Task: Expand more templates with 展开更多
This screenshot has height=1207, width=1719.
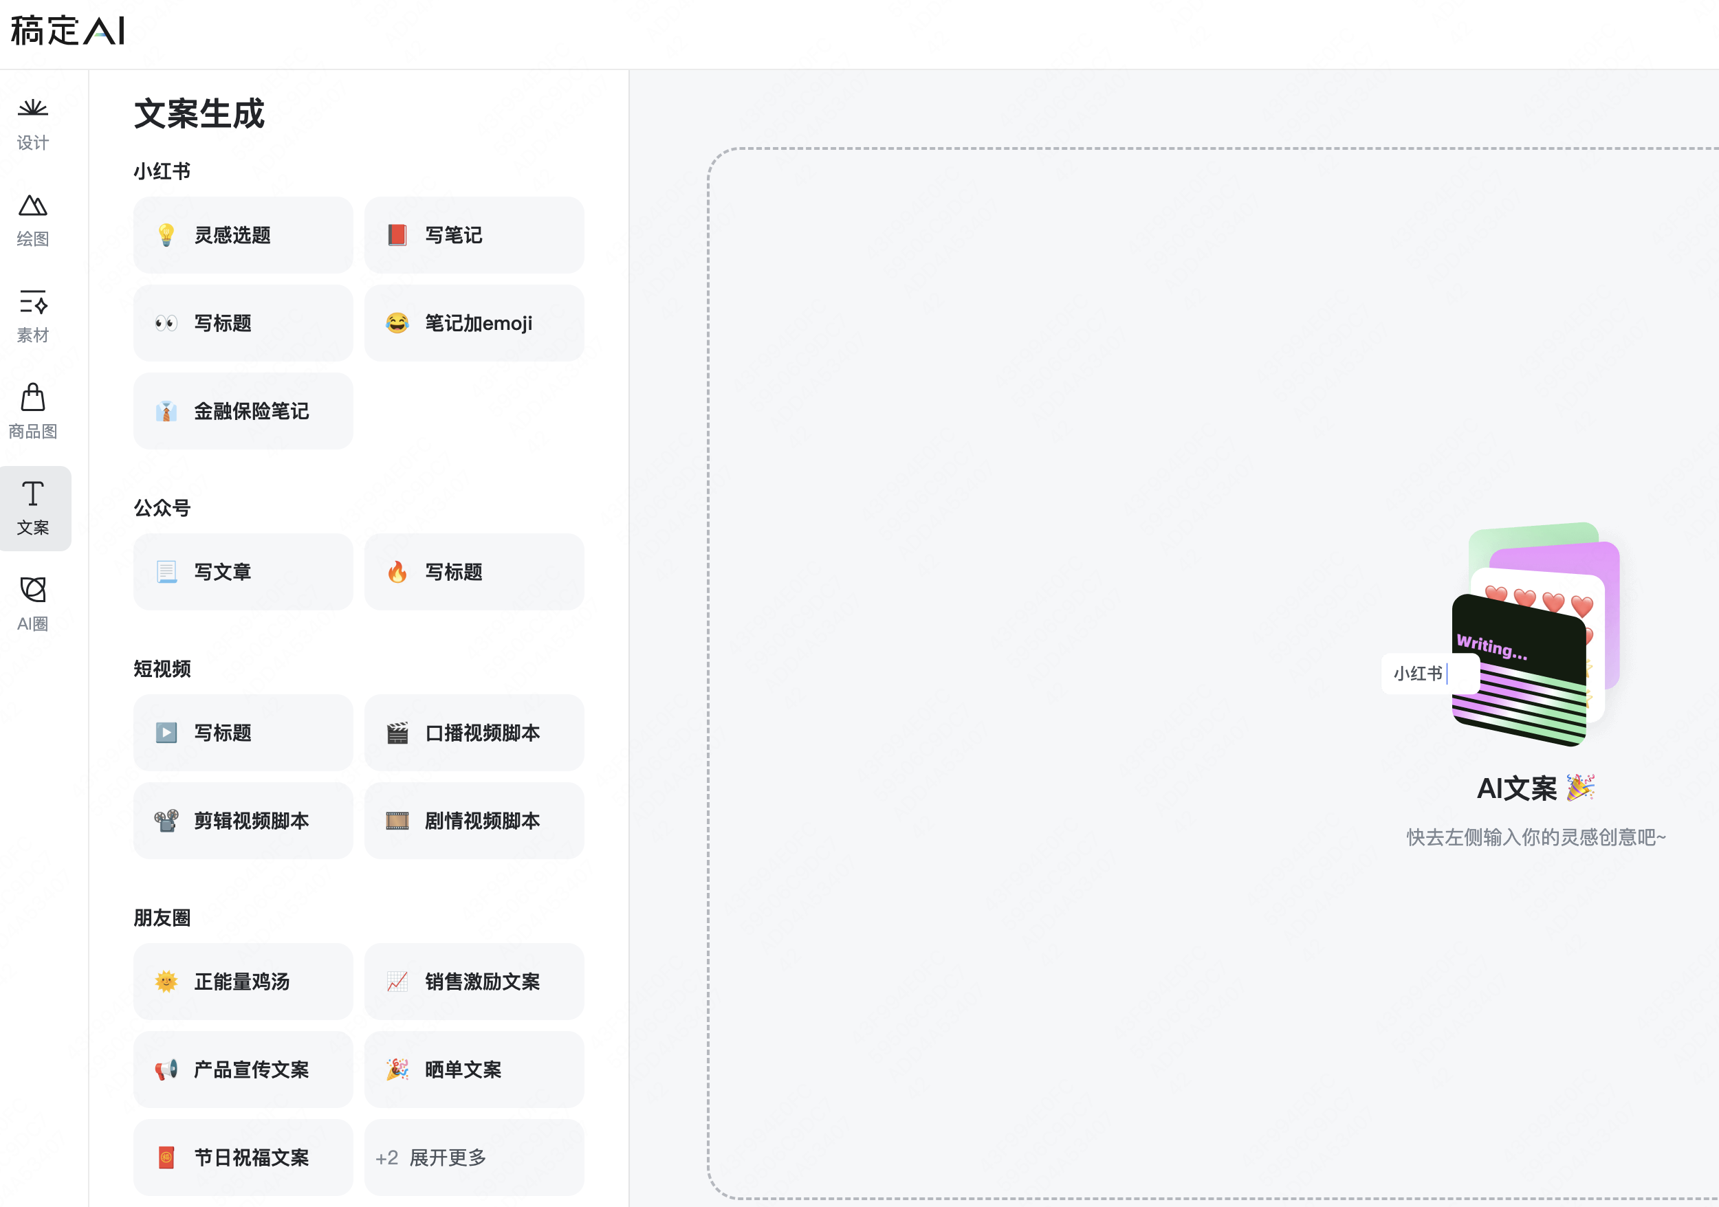Action: click(474, 1158)
